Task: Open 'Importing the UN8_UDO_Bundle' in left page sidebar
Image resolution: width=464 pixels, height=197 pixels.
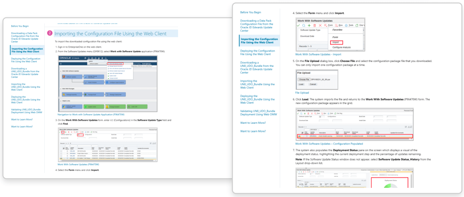Action: click(26, 87)
